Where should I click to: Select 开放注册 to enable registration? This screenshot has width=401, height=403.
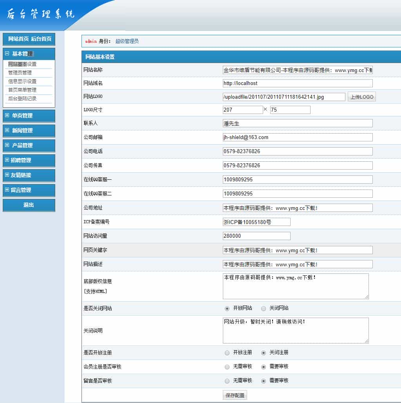(227, 352)
